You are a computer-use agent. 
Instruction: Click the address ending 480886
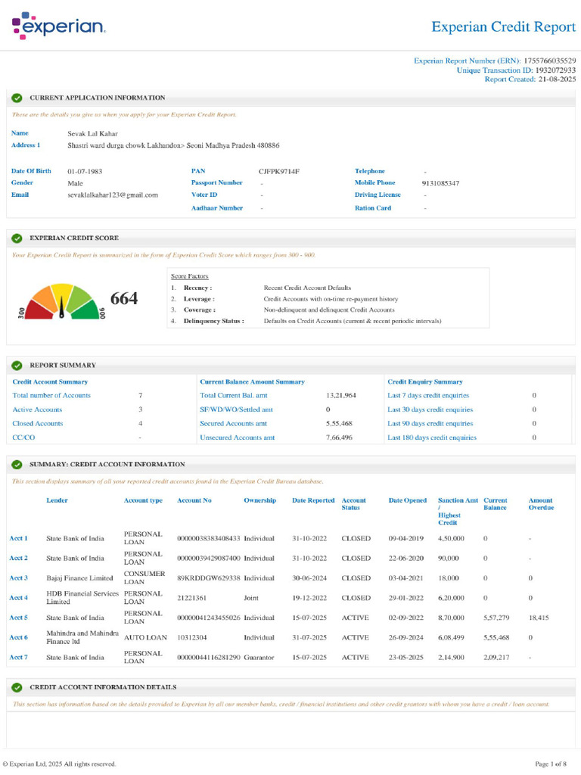coord(173,145)
